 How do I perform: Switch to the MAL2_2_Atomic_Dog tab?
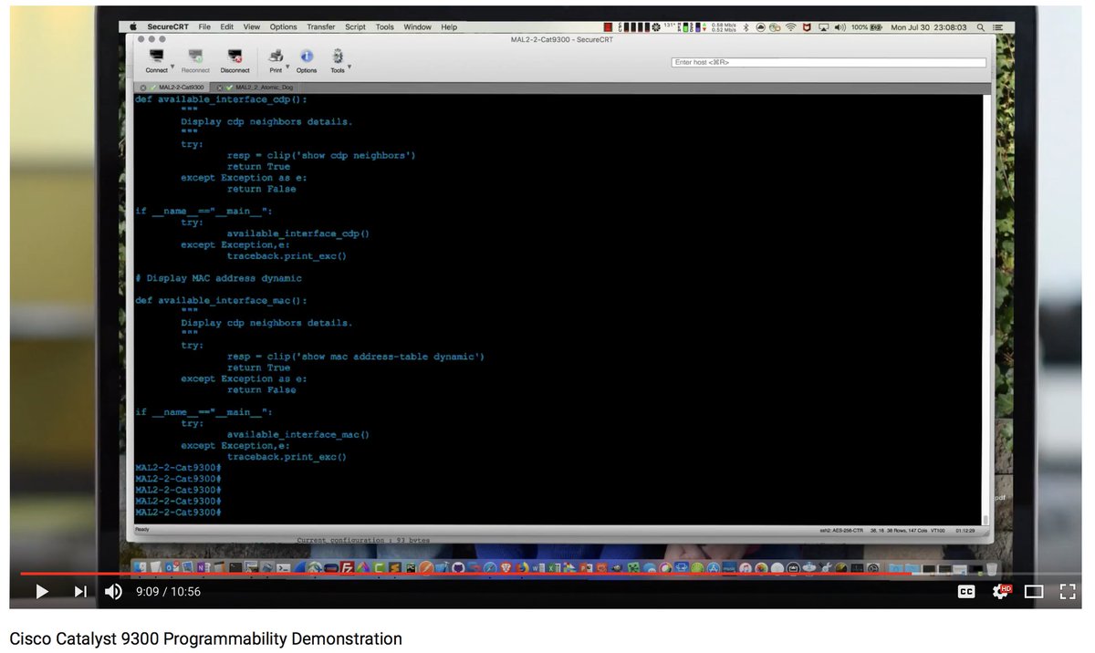pos(259,88)
